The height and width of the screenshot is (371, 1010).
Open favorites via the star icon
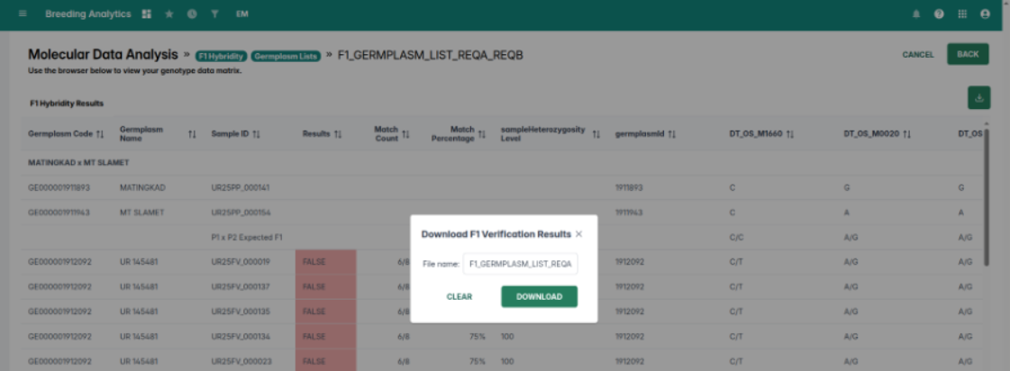coord(169,14)
